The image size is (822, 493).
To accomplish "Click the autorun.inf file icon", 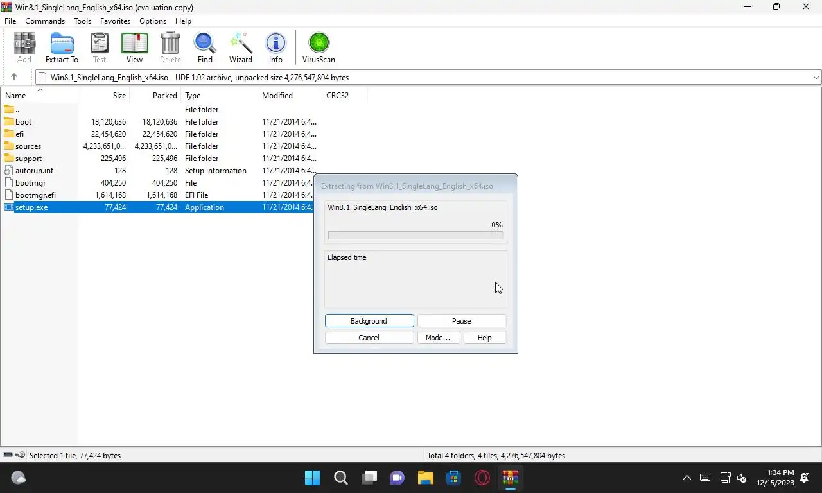I will 9,170.
